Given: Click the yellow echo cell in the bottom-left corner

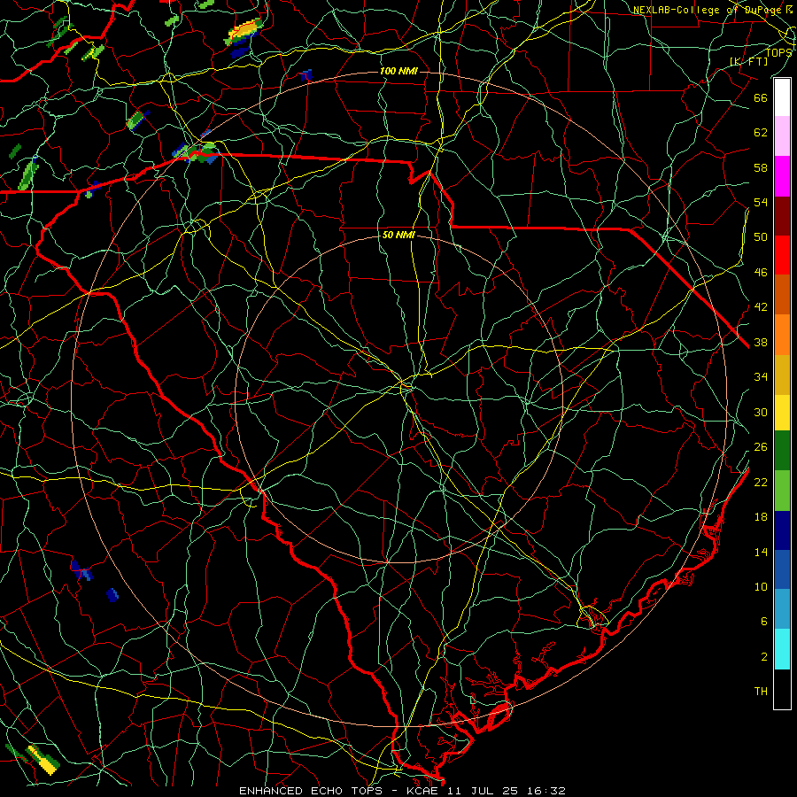Looking at the screenshot, I should click(42, 760).
